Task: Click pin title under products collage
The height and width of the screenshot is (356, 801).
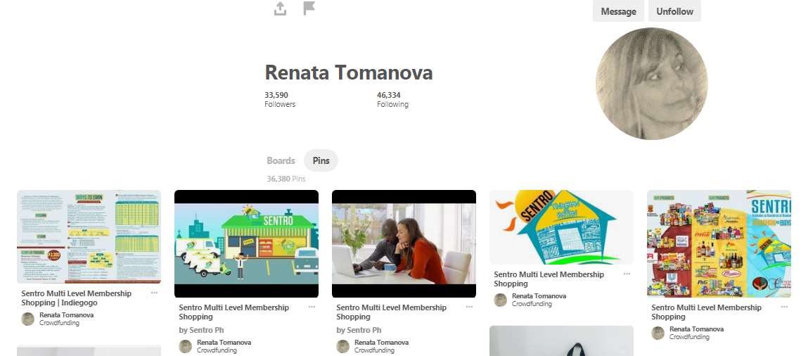Action: click(707, 312)
